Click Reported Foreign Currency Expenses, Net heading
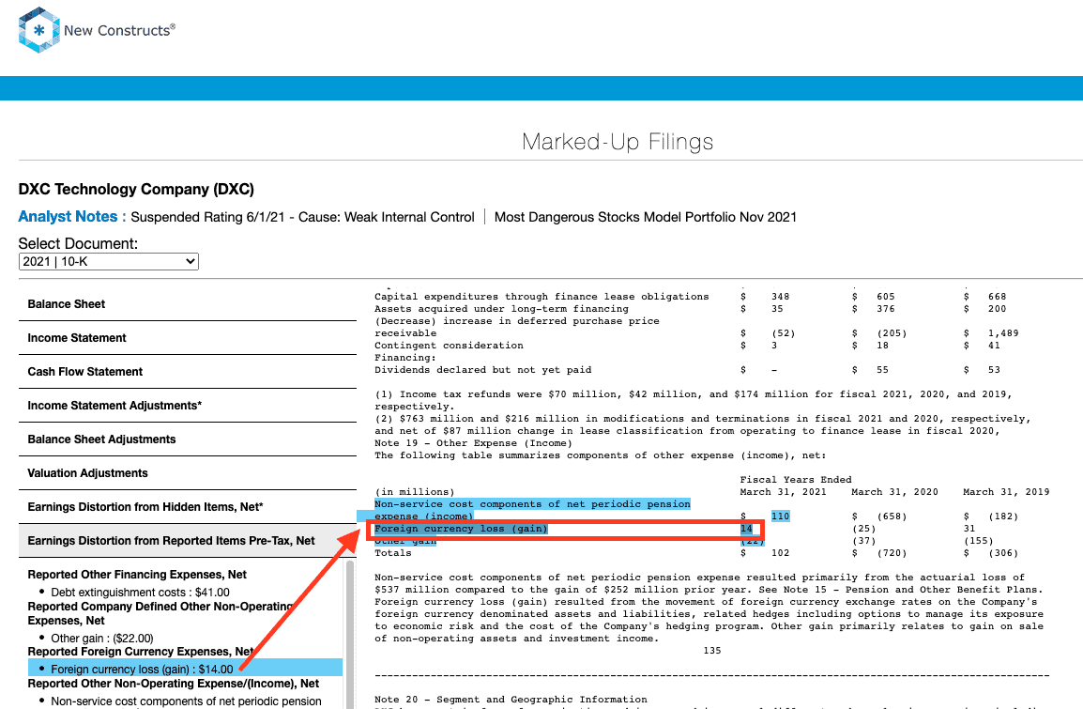 tap(141, 652)
